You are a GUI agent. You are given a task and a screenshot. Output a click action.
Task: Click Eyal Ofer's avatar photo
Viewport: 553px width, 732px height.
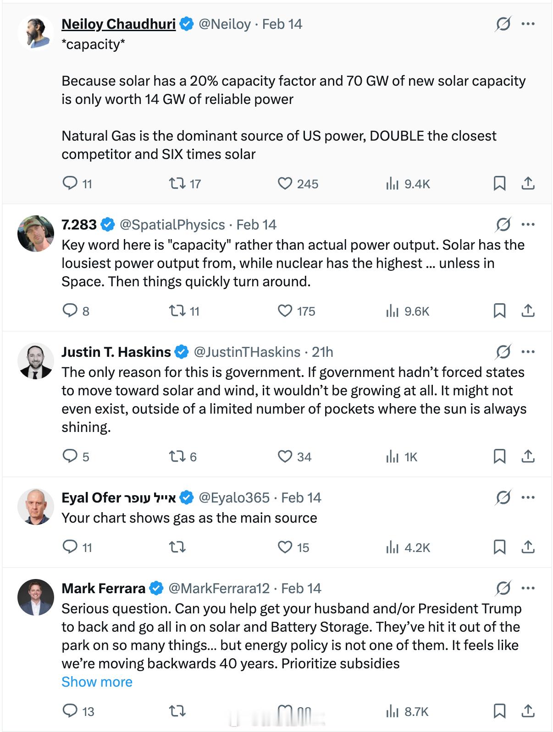click(36, 507)
